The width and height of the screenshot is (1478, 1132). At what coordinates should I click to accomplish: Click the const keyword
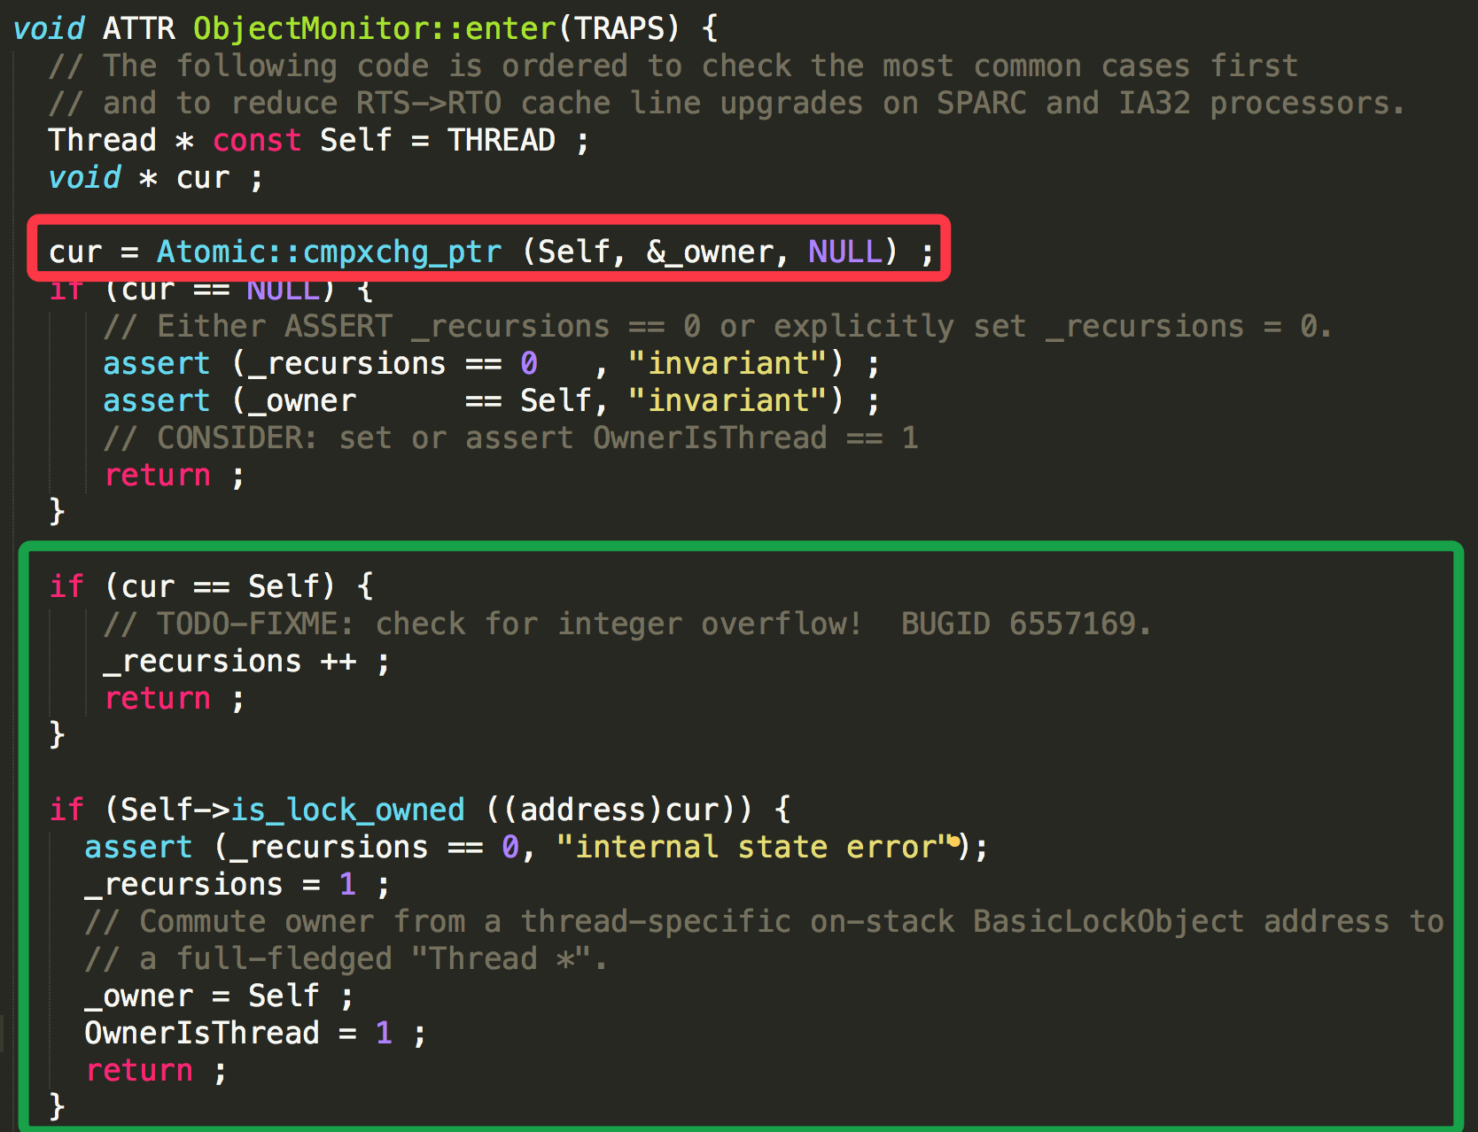click(257, 140)
